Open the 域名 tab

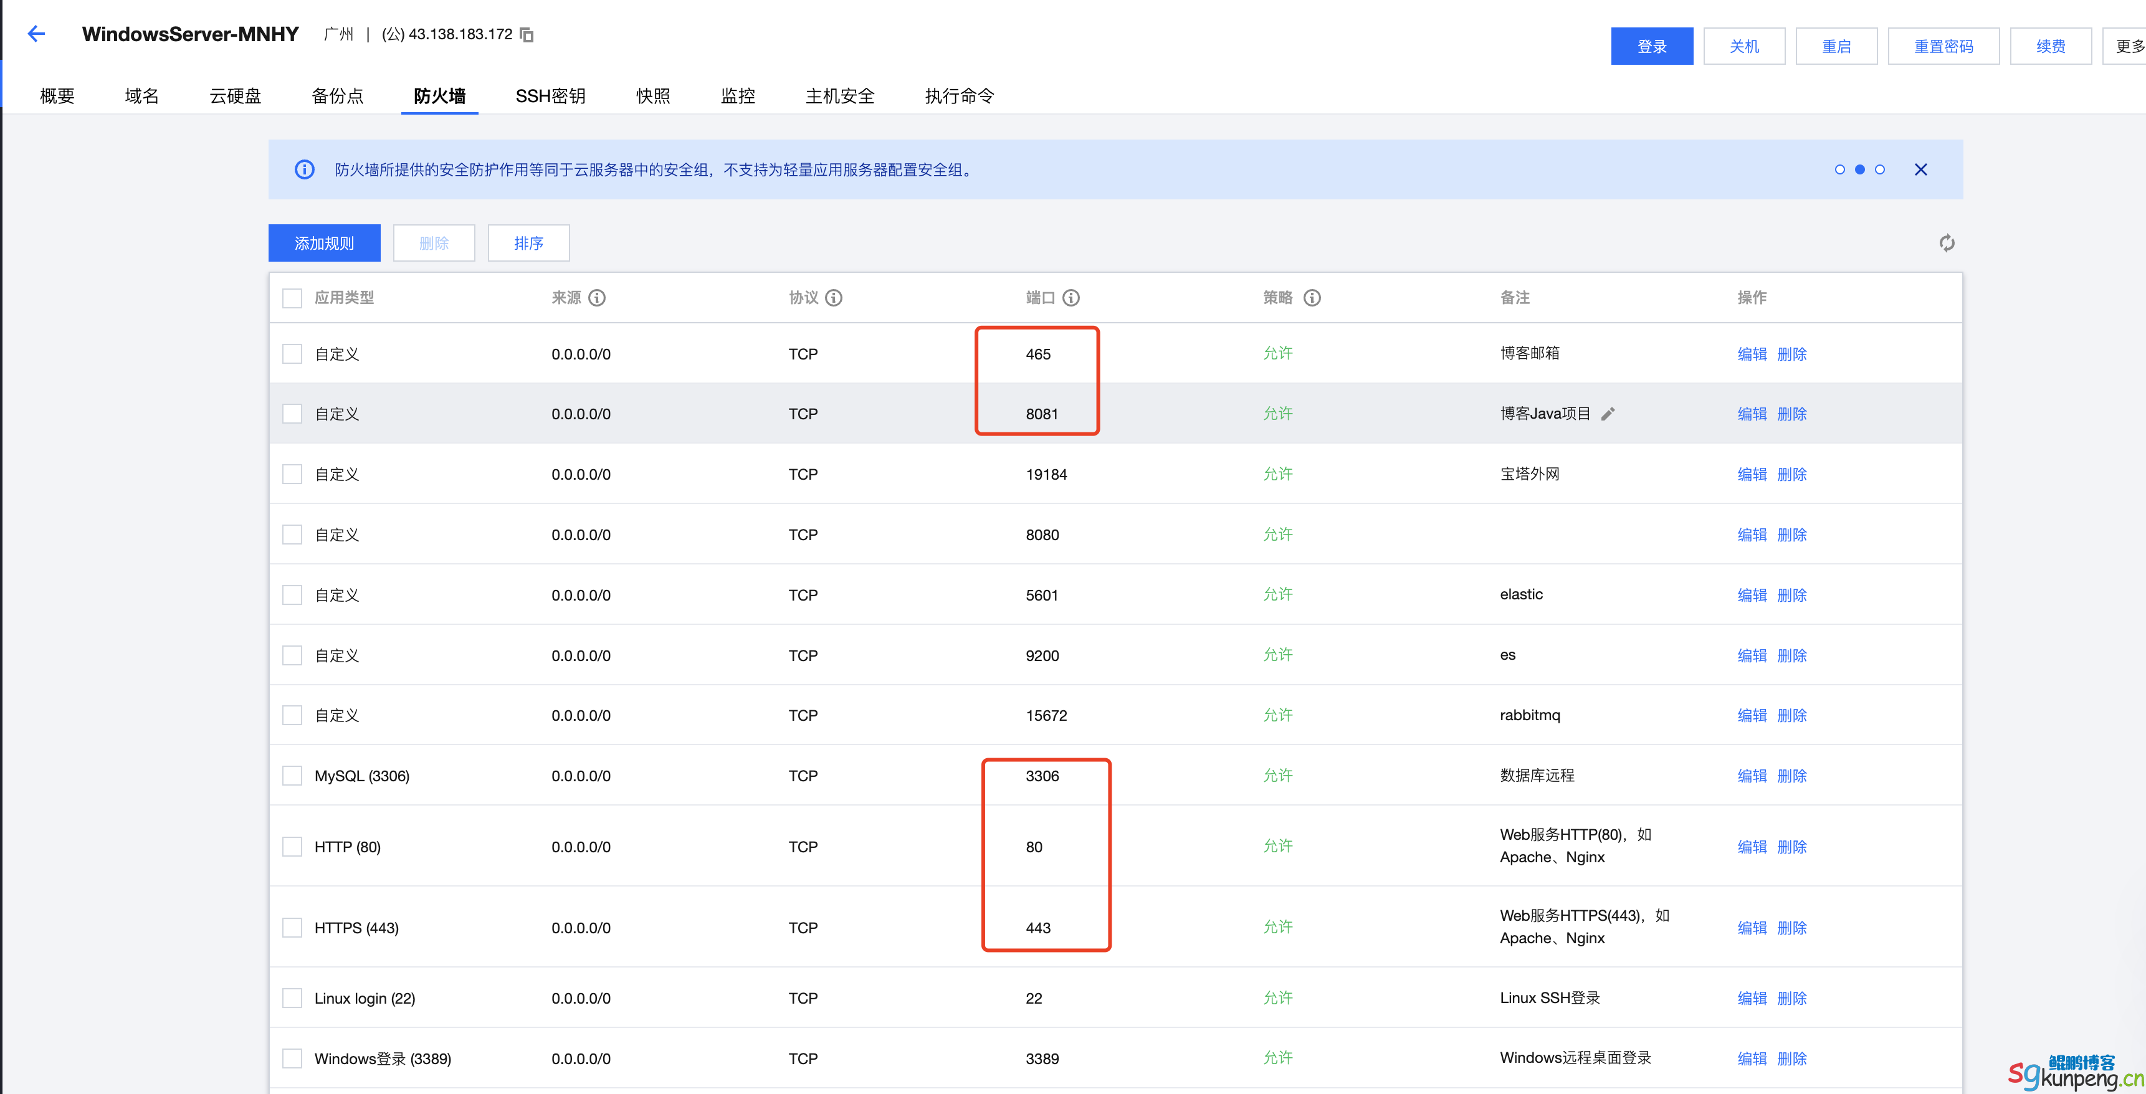click(141, 96)
